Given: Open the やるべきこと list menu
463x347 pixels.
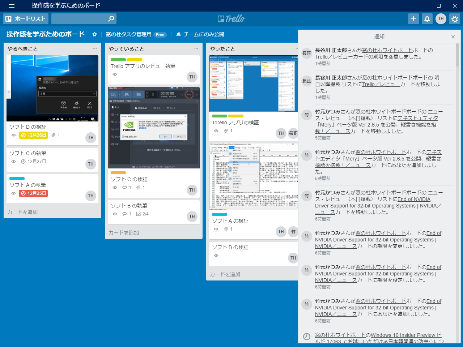Looking at the screenshot, I should point(95,48).
